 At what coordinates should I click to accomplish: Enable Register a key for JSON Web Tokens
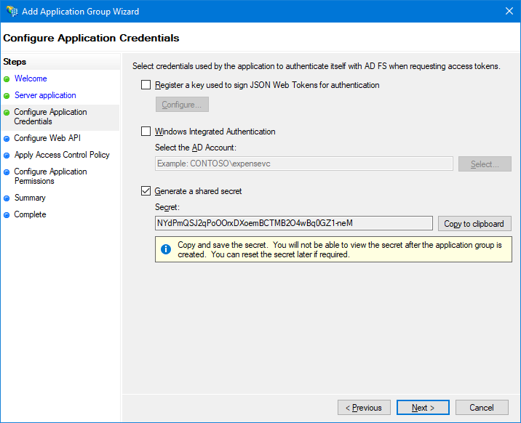pyautogui.click(x=146, y=85)
